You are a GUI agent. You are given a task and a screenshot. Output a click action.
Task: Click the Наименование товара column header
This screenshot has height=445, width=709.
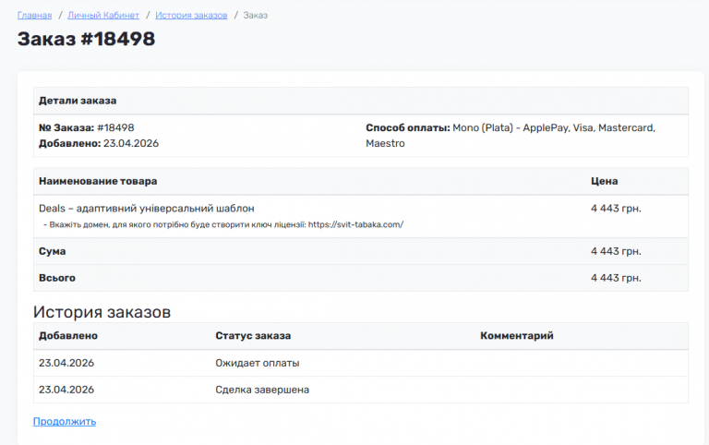98,181
